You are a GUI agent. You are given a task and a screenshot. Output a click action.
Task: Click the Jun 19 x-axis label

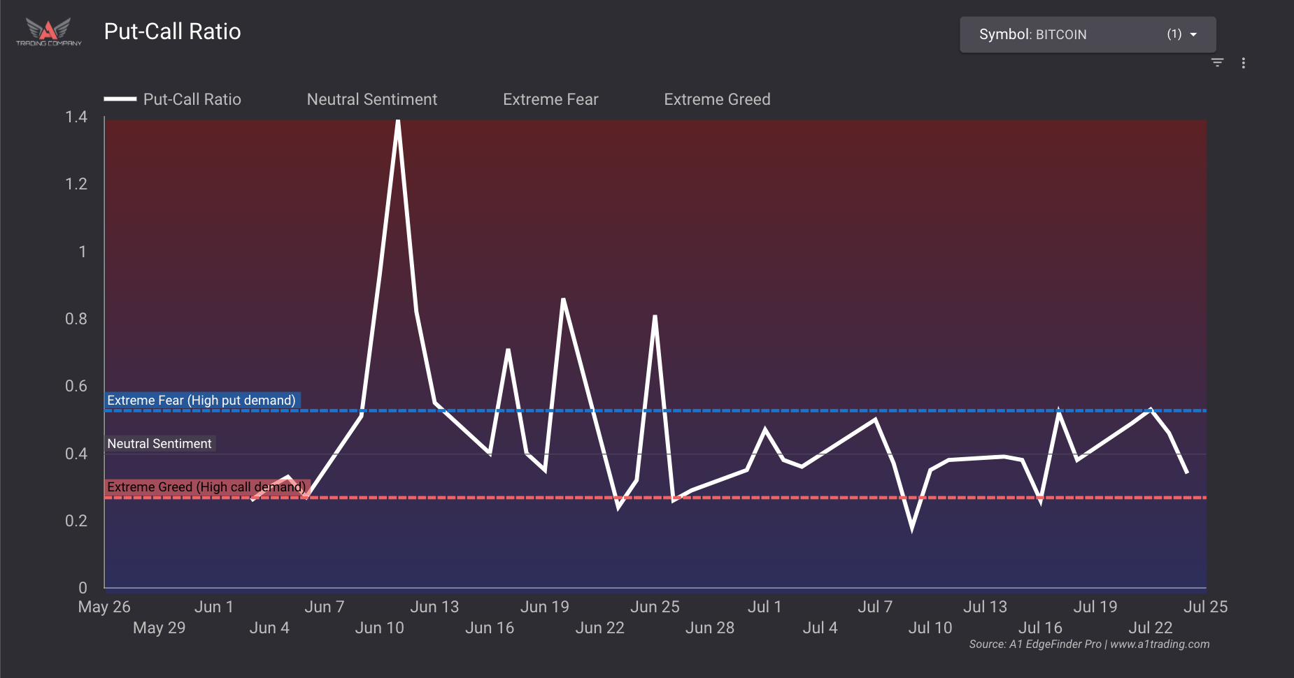pyautogui.click(x=544, y=607)
